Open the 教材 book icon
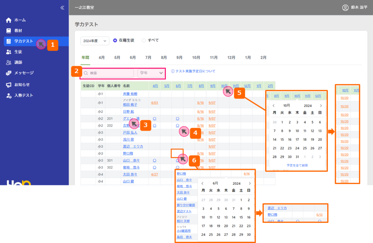Screen dimensions: 373x243 coord(9,31)
